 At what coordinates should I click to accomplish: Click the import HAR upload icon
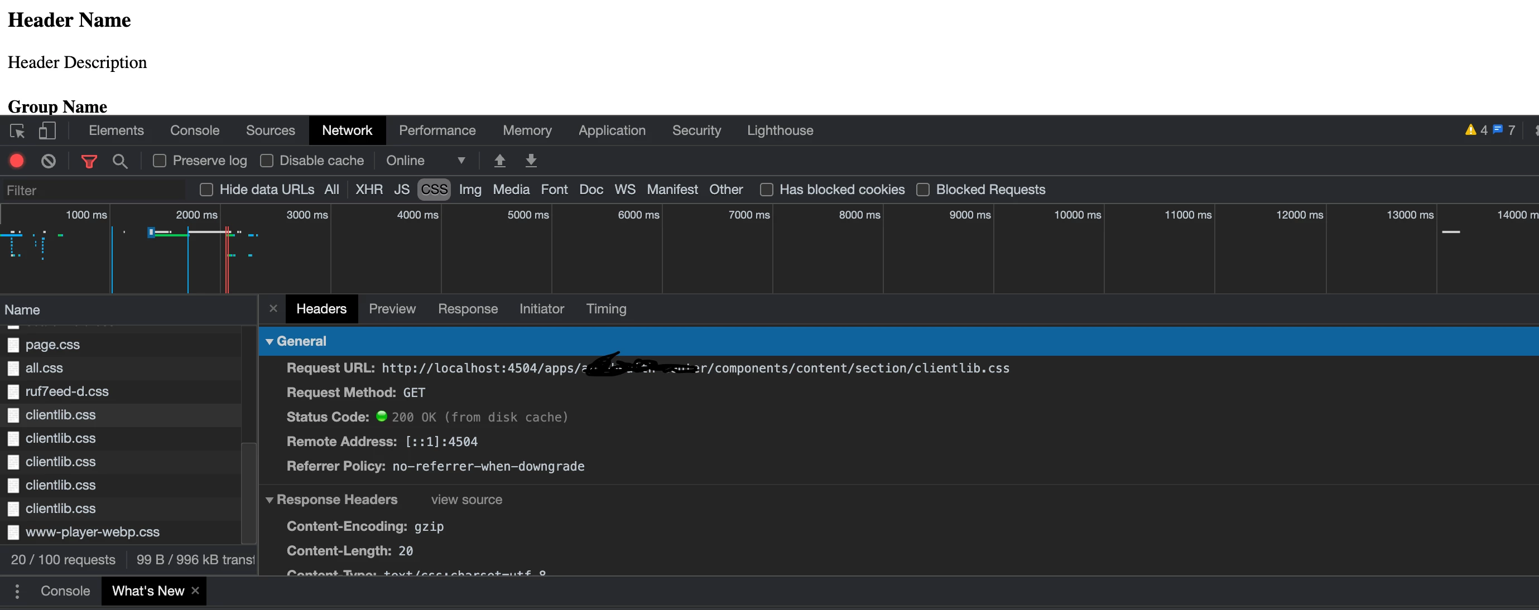coord(499,161)
